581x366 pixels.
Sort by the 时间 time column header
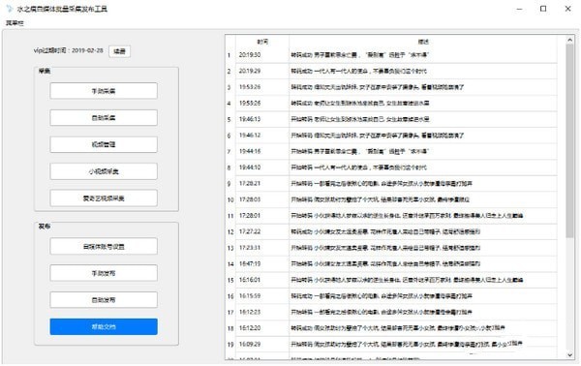(262, 42)
